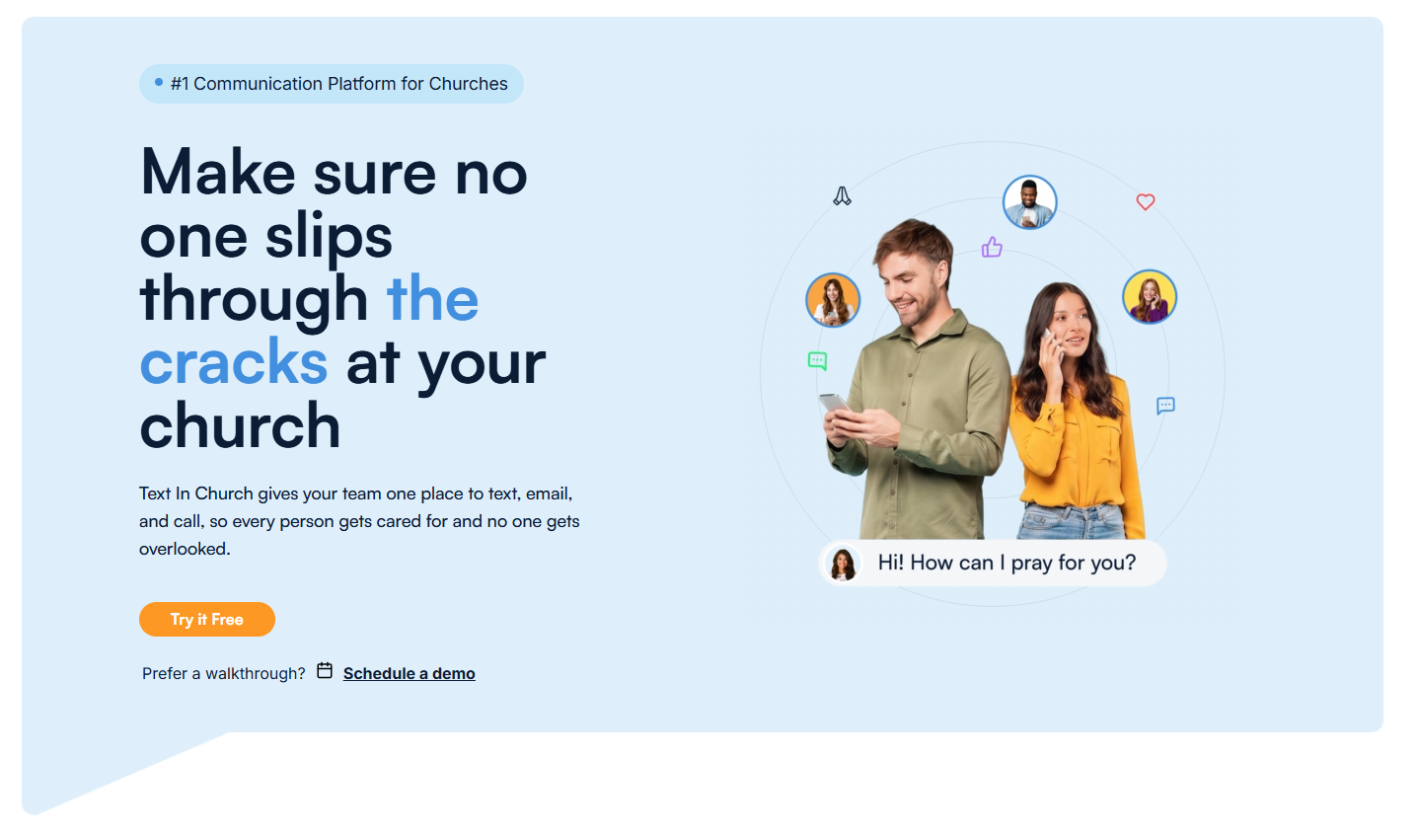Click the woman avatar with orange background
The height and width of the screenshot is (833, 1416).
(x=834, y=300)
